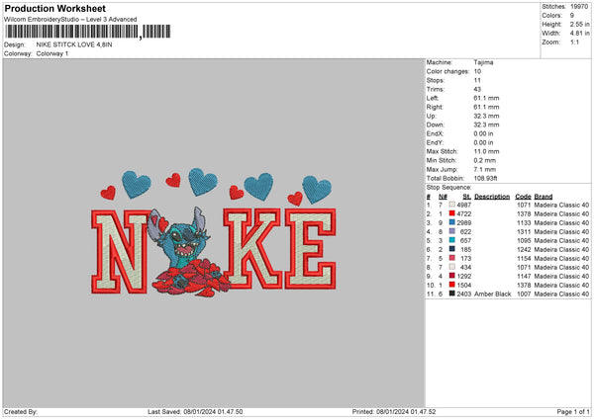Image resolution: width=594 pixels, height=419 pixels.
Task: Select the Max Jump value '7.1 mm'
Action: click(x=485, y=169)
